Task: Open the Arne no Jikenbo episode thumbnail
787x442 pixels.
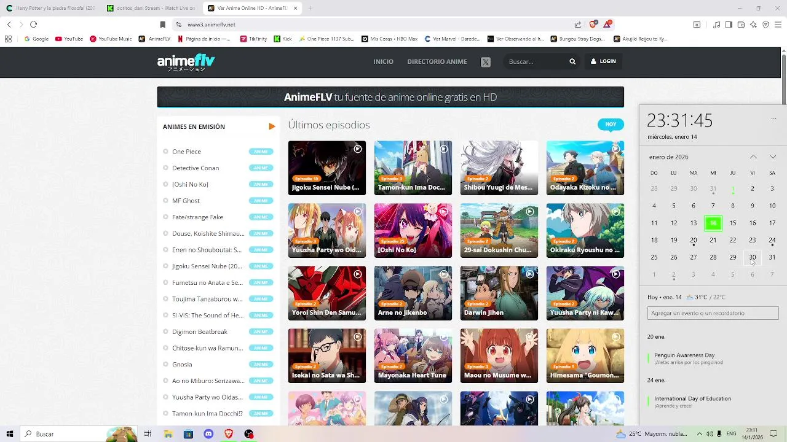Action: (413, 293)
